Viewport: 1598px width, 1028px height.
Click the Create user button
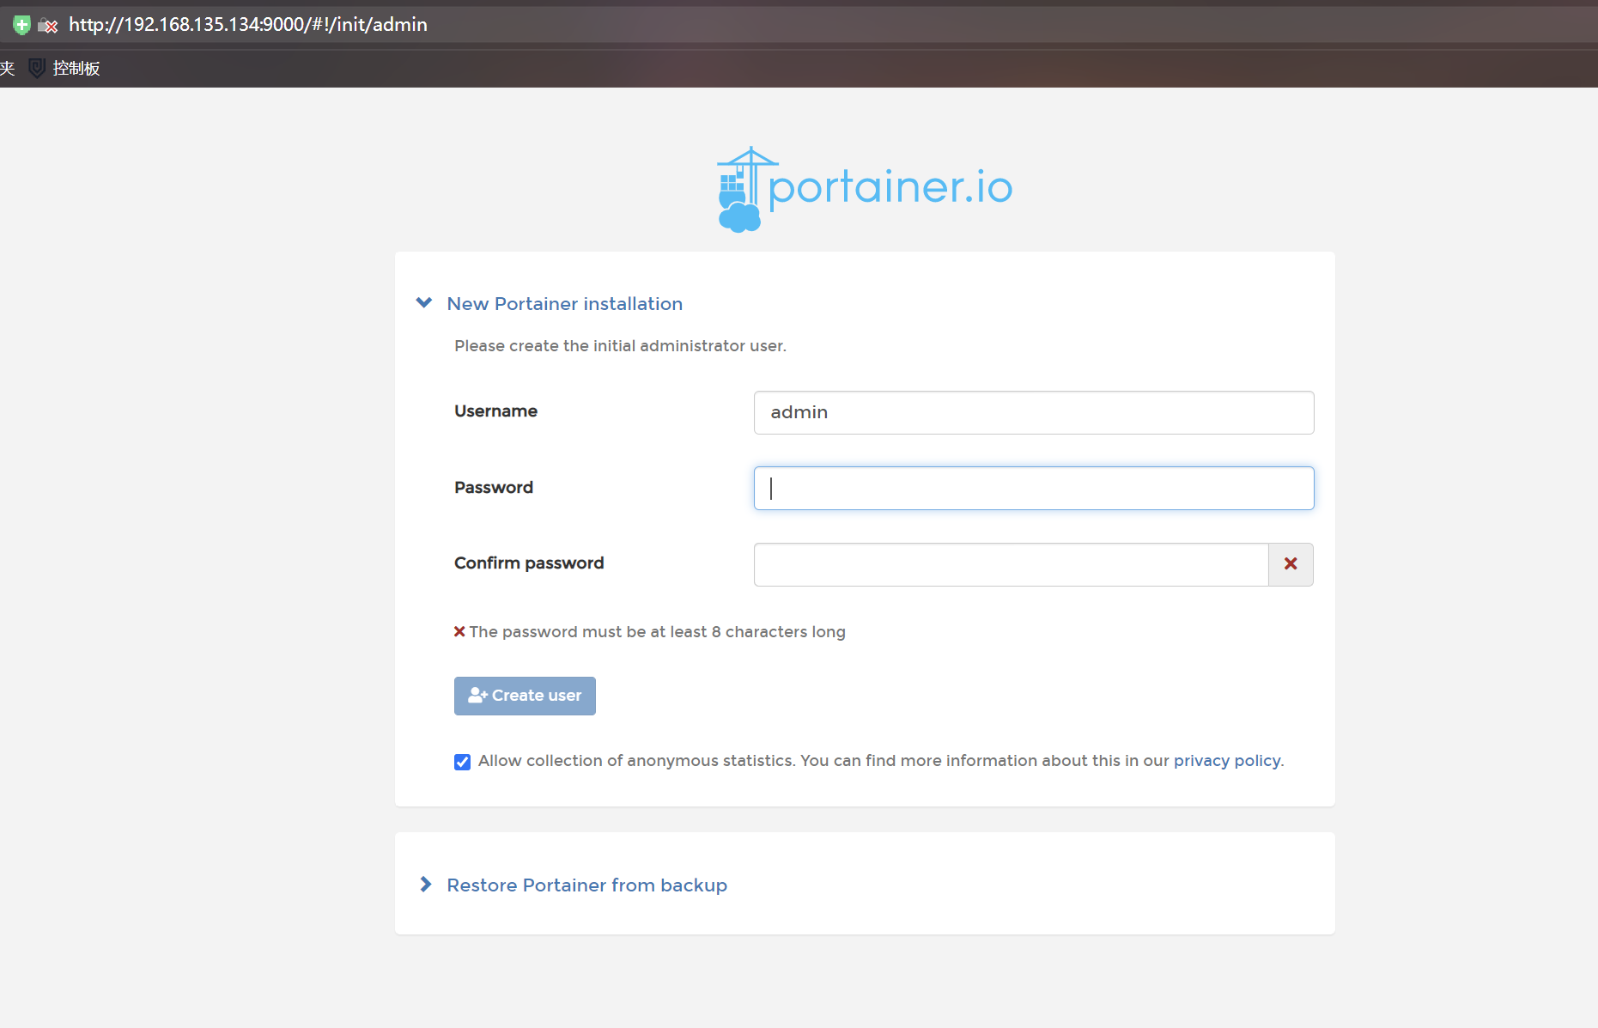pos(525,696)
